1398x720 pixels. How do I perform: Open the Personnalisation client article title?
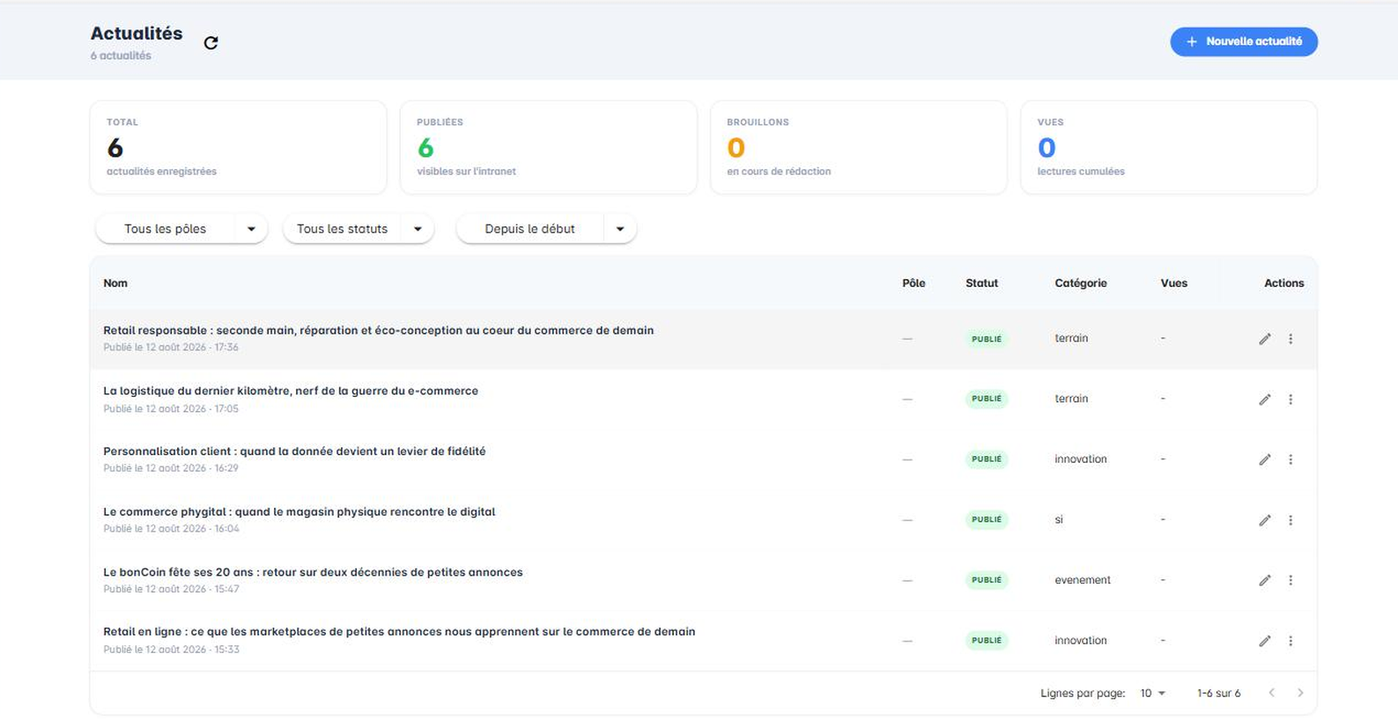click(294, 452)
